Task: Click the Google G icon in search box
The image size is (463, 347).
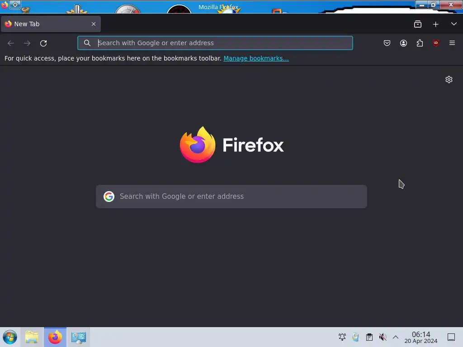Action: pyautogui.click(x=109, y=197)
